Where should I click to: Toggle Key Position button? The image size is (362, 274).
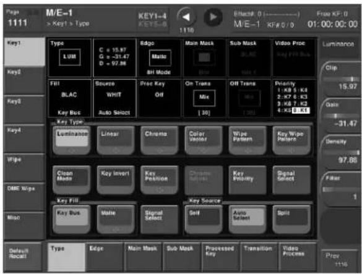tap(159, 180)
